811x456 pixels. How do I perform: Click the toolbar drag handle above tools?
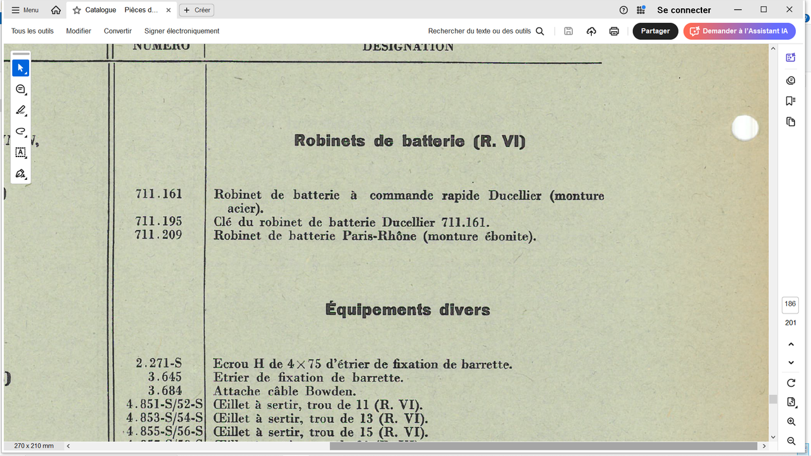(21, 54)
